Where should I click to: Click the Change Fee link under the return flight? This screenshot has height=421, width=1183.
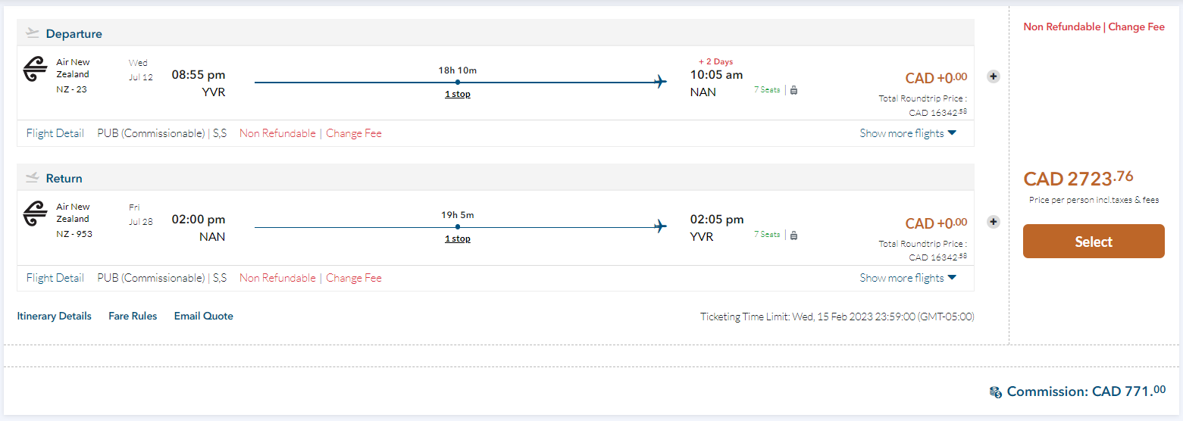tap(354, 278)
